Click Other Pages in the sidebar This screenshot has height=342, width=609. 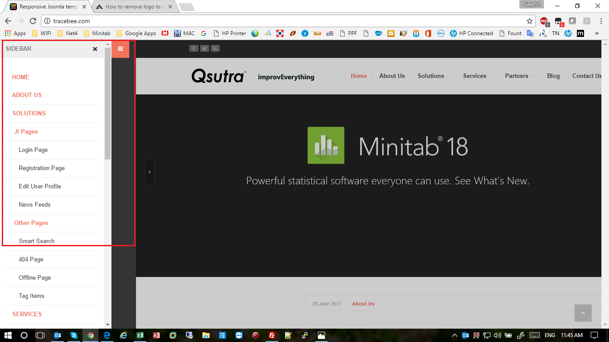click(31, 223)
